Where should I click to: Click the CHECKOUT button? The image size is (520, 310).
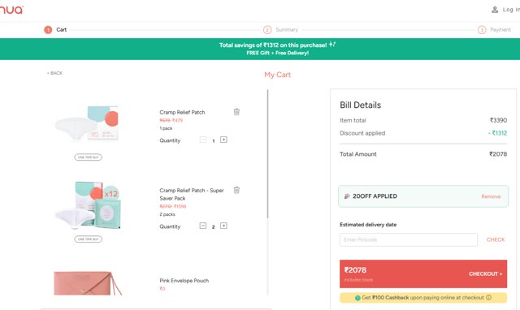pos(423,274)
